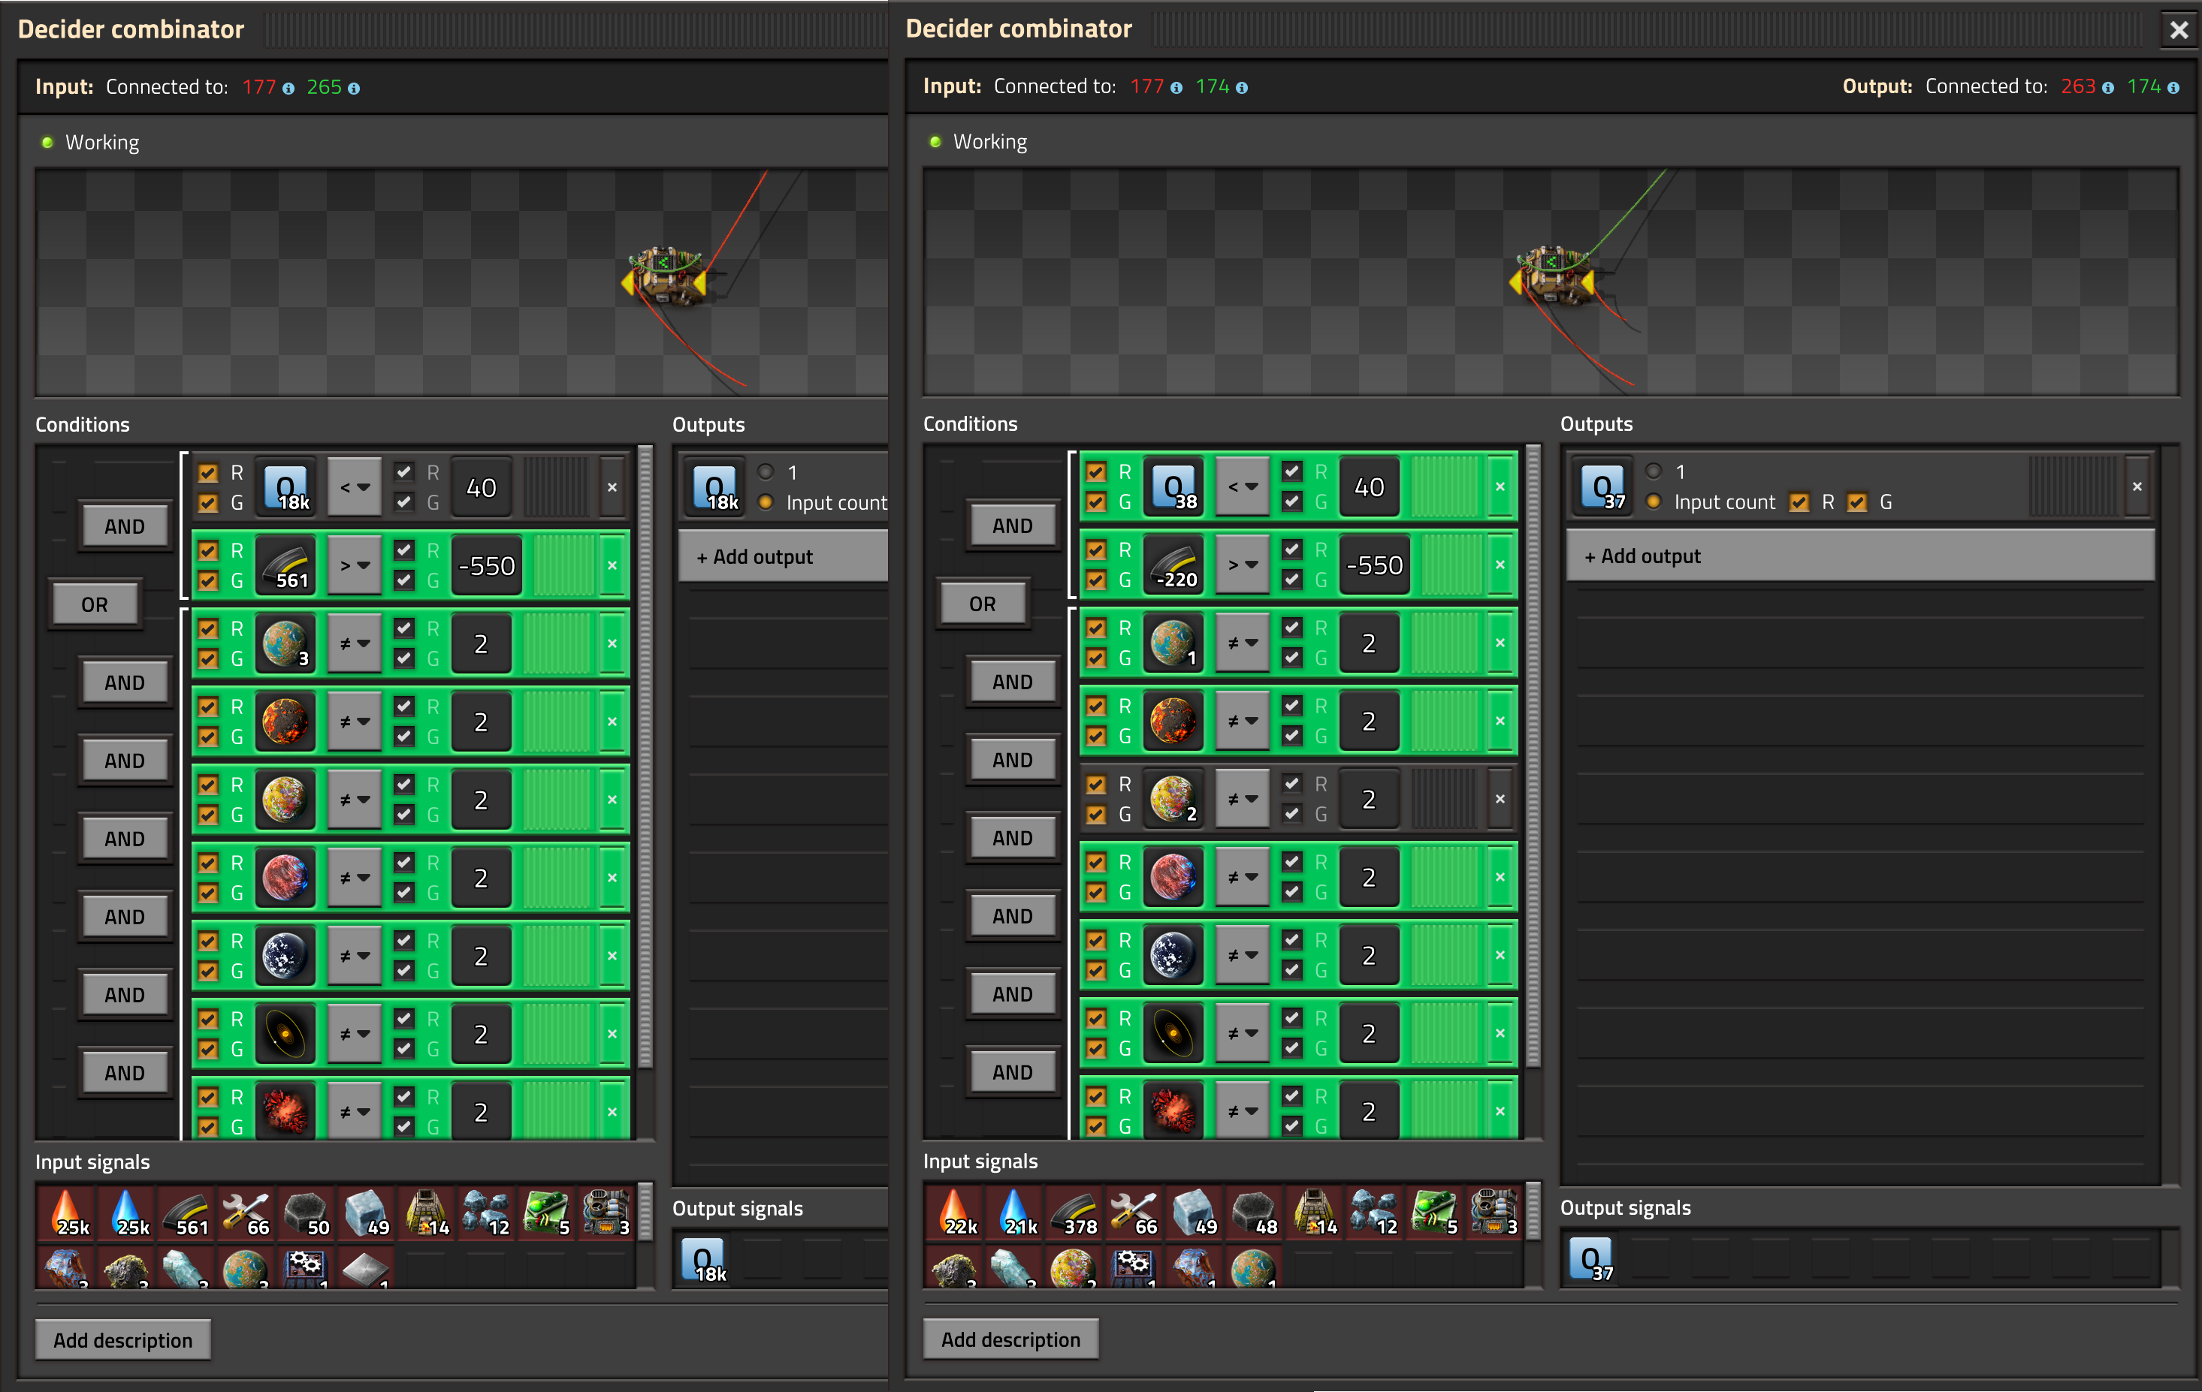Click the OR operator button in right combinator
The width and height of the screenshot is (2202, 1392).
click(x=983, y=603)
